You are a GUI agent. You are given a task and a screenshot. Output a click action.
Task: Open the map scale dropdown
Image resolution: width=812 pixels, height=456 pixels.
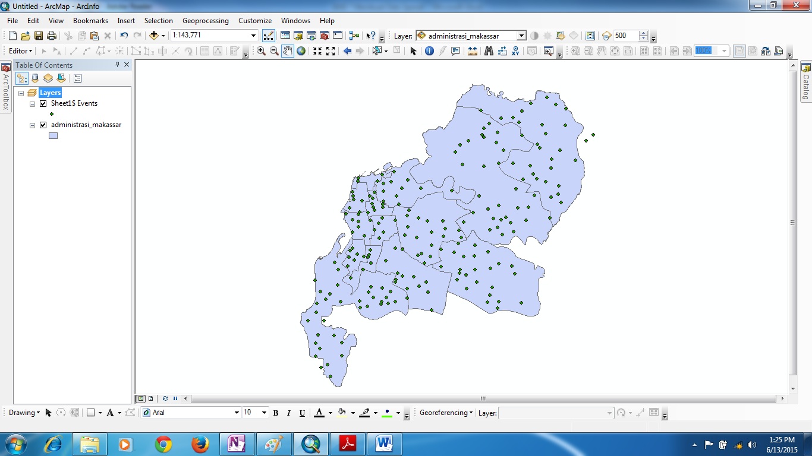pyautogui.click(x=254, y=35)
